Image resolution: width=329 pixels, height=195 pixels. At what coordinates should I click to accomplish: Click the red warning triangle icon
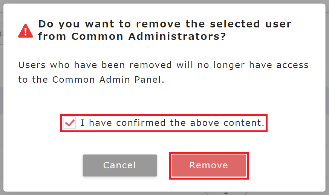click(x=25, y=31)
